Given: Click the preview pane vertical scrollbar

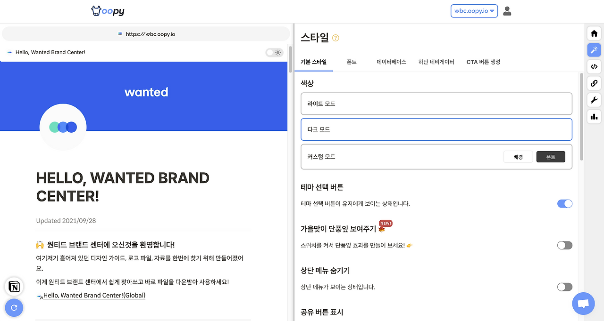Looking at the screenshot, I should [x=291, y=59].
